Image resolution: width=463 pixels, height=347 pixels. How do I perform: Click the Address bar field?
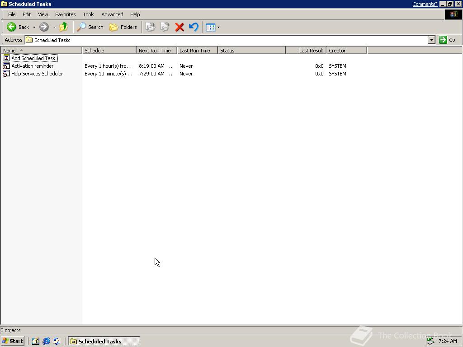[226, 40]
